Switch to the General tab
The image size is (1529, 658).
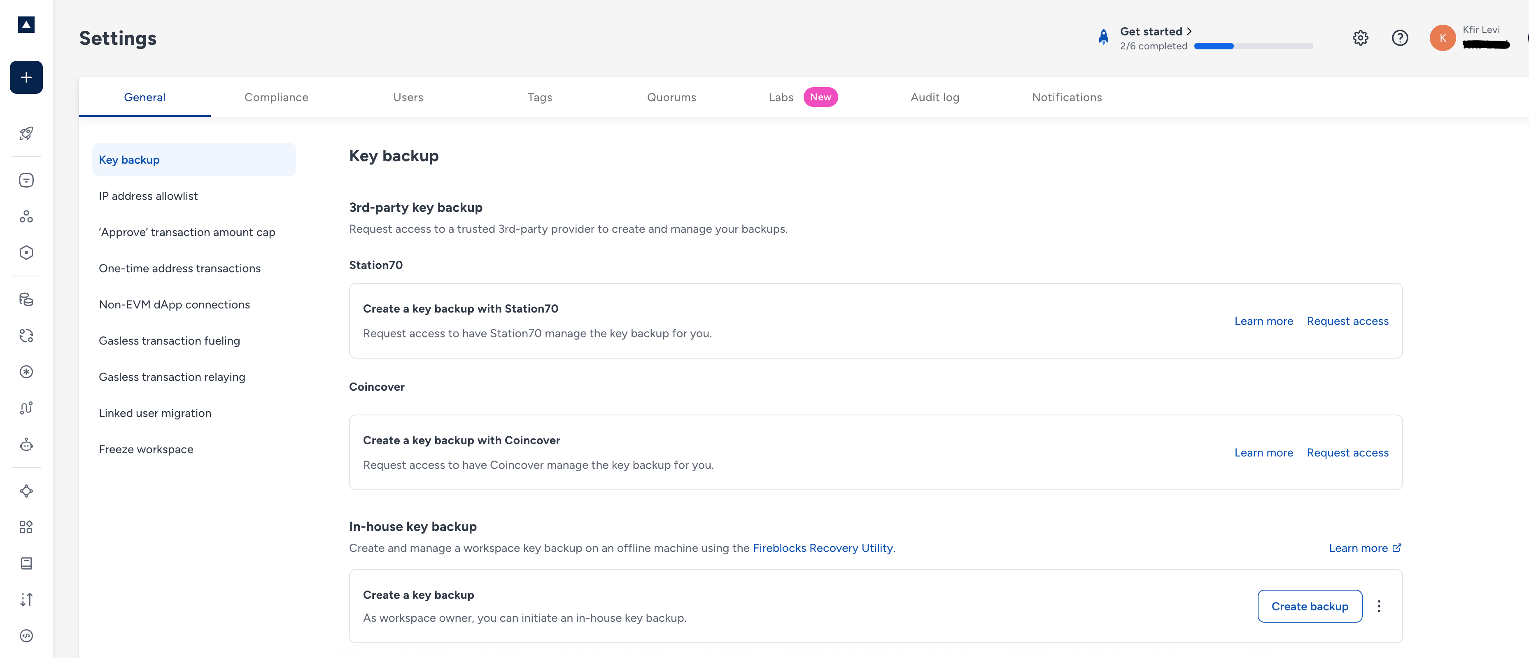point(145,97)
